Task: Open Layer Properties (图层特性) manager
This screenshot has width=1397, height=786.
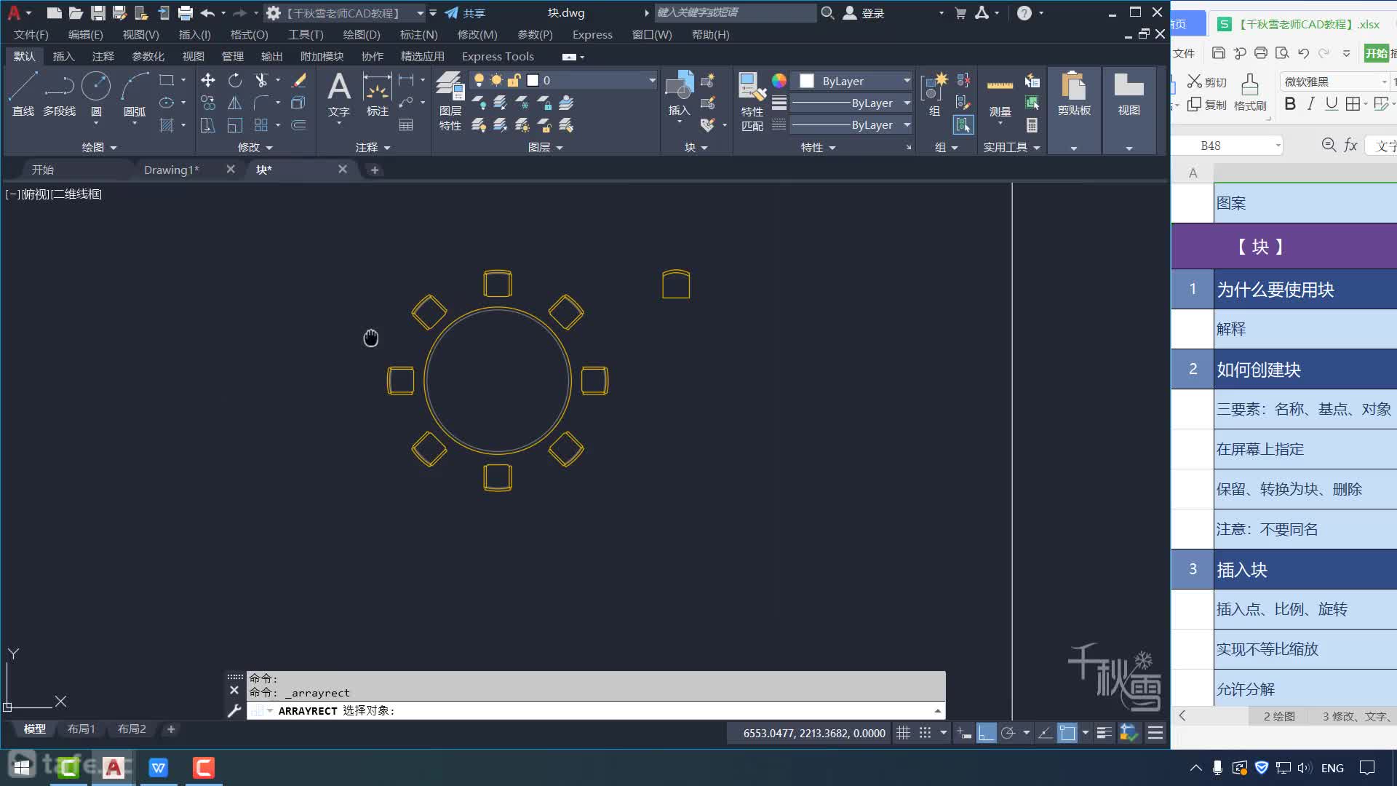Action: click(x=450, y=101)
